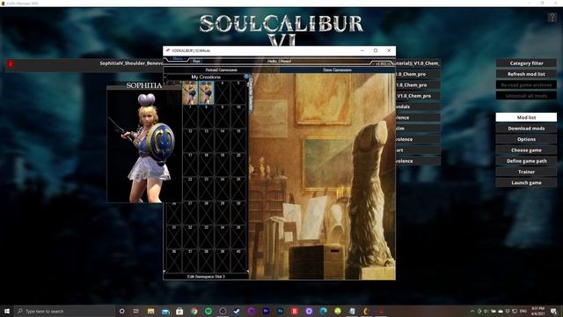Select the highlighted second character thumbnail
This screenshot has width=563, height=317.
click(207, 92)
